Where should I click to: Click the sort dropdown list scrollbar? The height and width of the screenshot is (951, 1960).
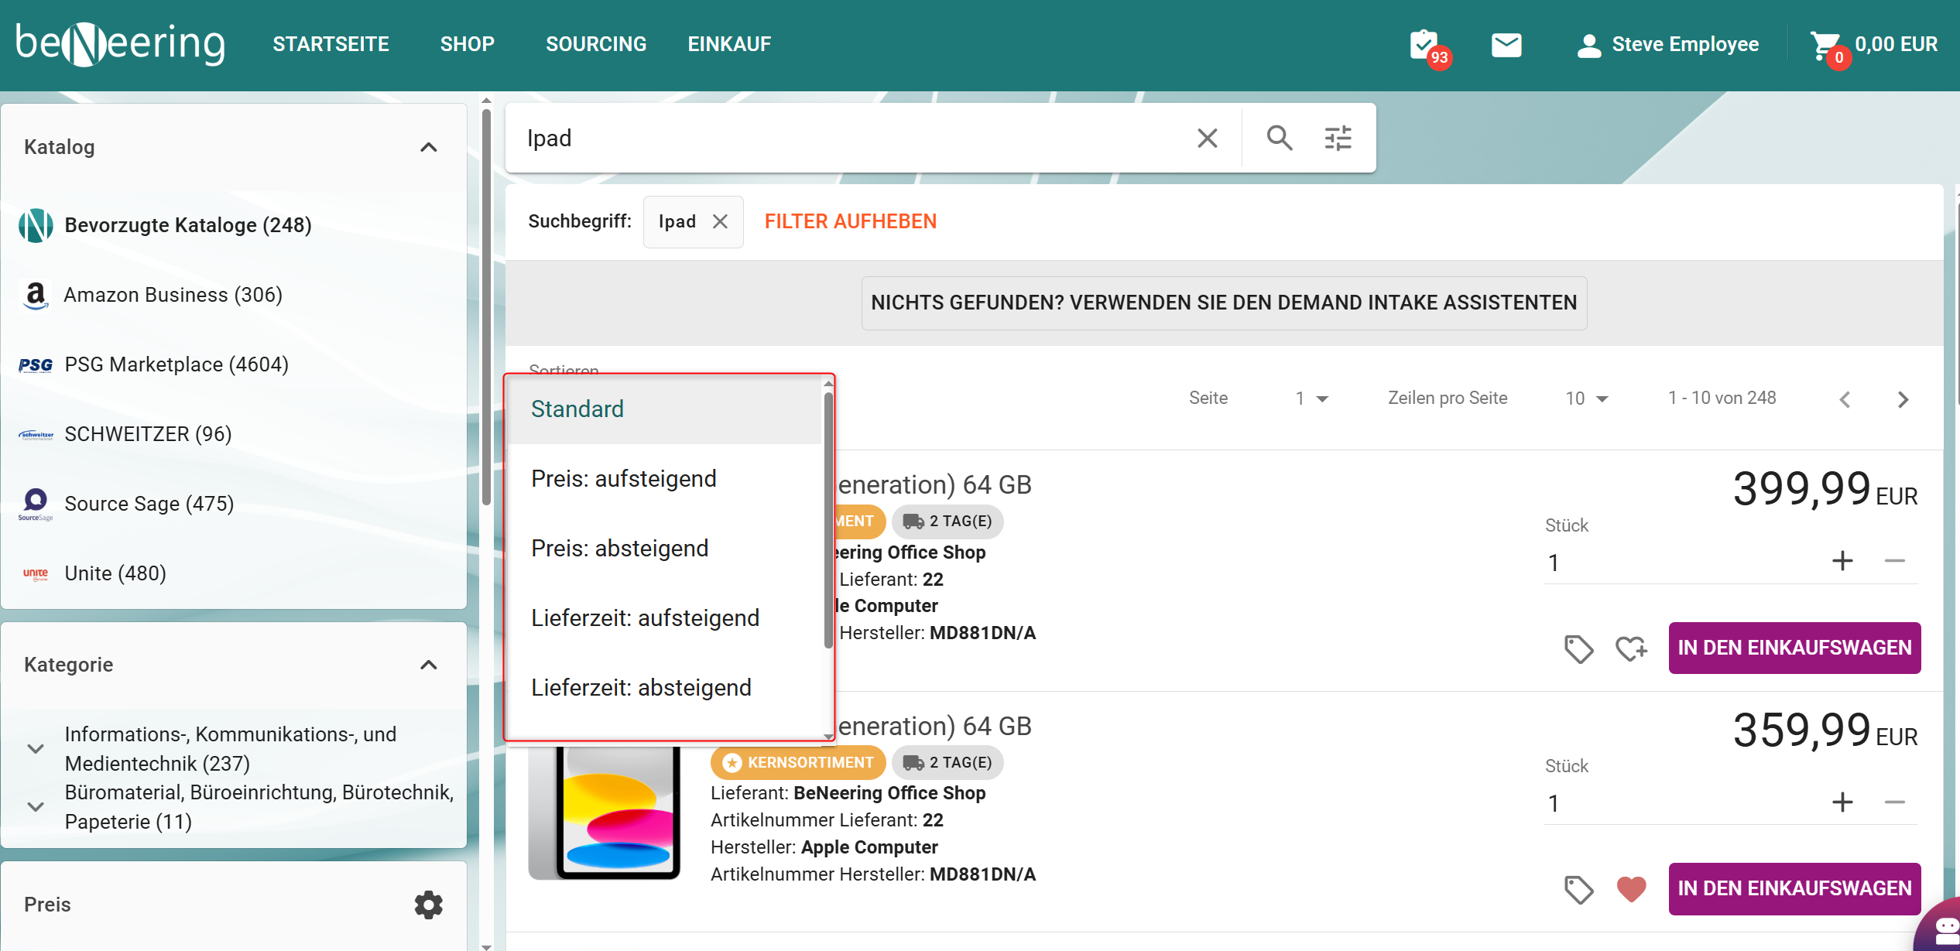point(828,520)
